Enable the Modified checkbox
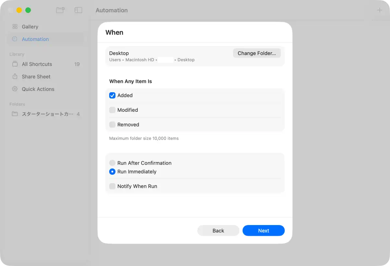 (112, 110)
